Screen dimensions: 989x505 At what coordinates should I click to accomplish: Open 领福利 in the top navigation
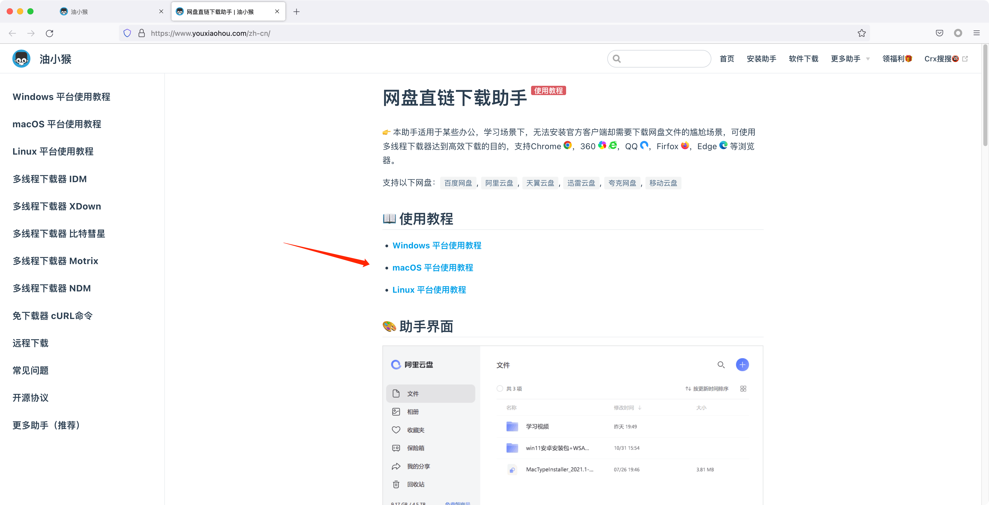[897, 59]
